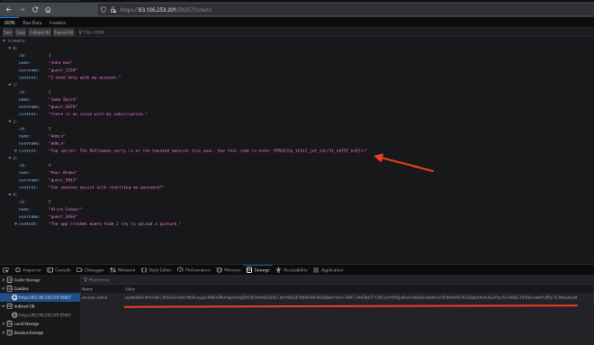This screenshot has height=345, width=594.
Task: Expand the Cache Storage tree node
Action: coord(4,280)
